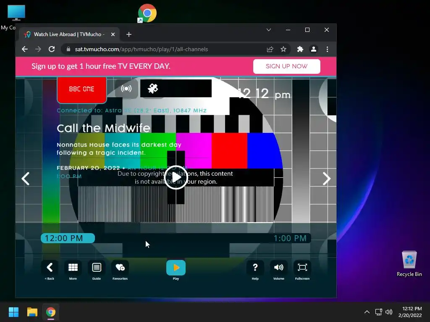Show hidden system tray icons
The height and width of the screenshot is (322, 430).
(367, 312)
